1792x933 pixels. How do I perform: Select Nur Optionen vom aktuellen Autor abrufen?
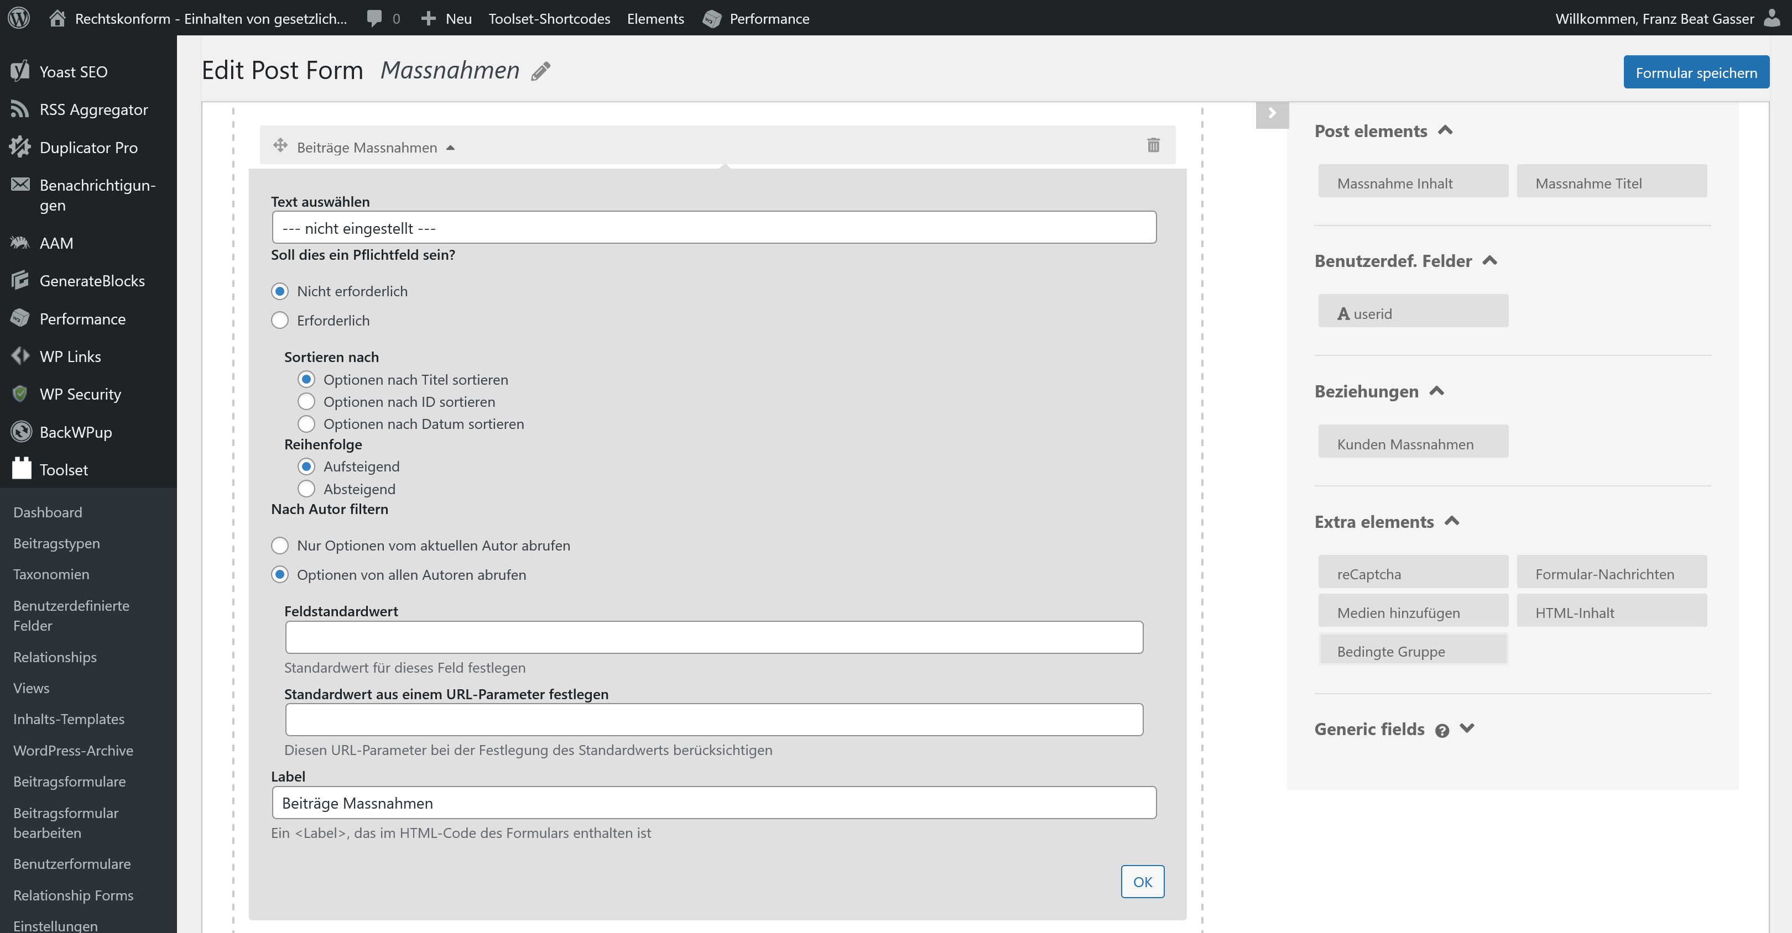pos(280,545)
